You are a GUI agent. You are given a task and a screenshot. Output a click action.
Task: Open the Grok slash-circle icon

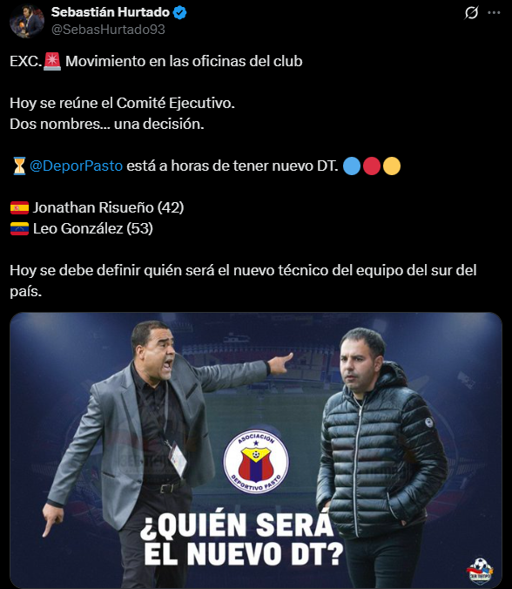(471, 13)
